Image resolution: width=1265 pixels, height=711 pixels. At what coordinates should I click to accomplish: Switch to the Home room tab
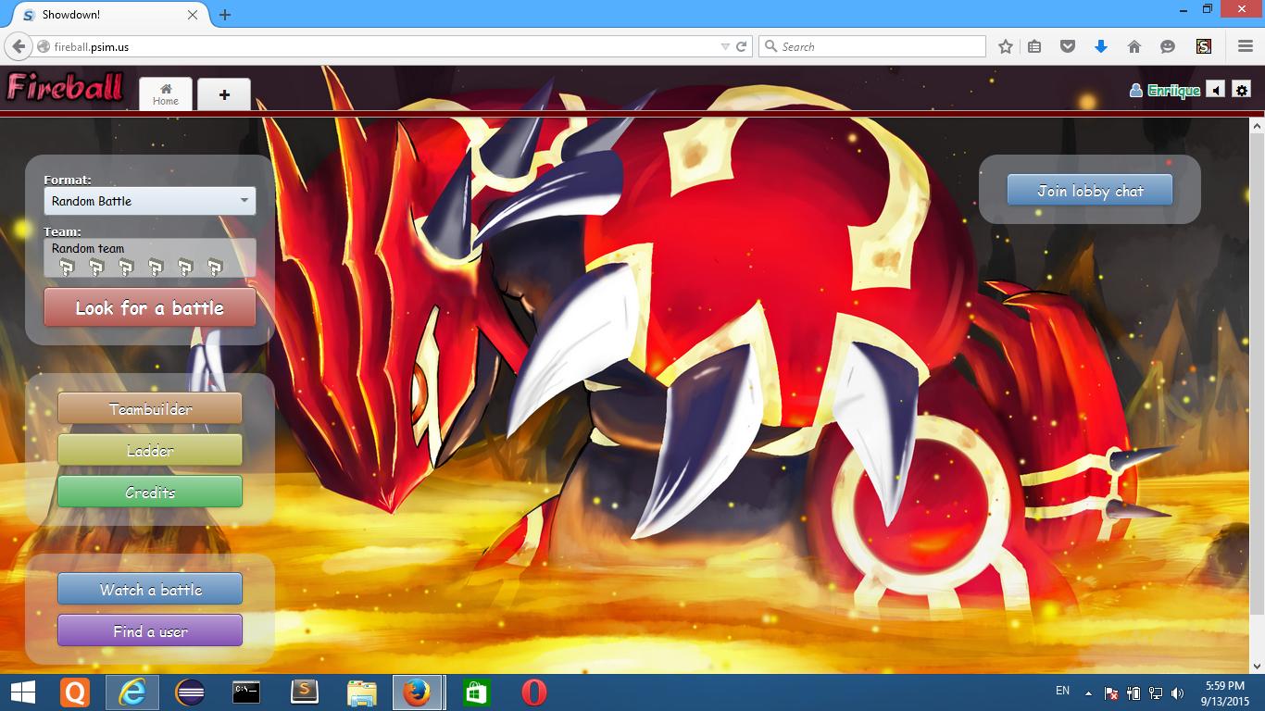click(x=166, y=94)
